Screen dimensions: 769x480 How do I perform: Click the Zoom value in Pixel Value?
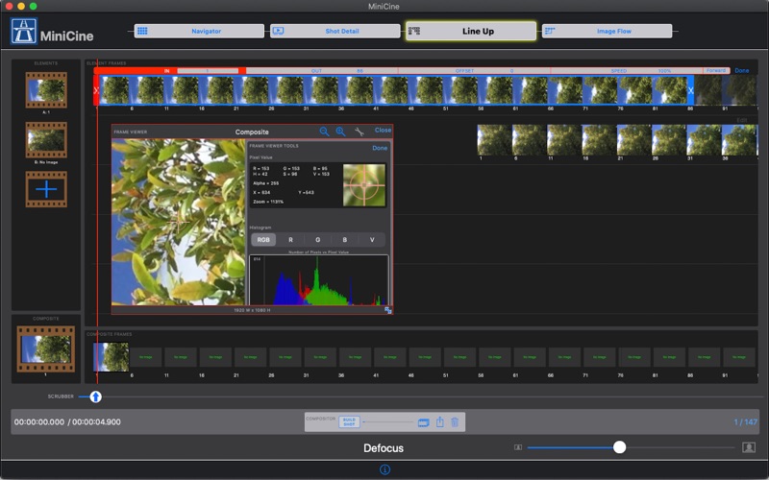pyautogui.click(x=268, y=202)
